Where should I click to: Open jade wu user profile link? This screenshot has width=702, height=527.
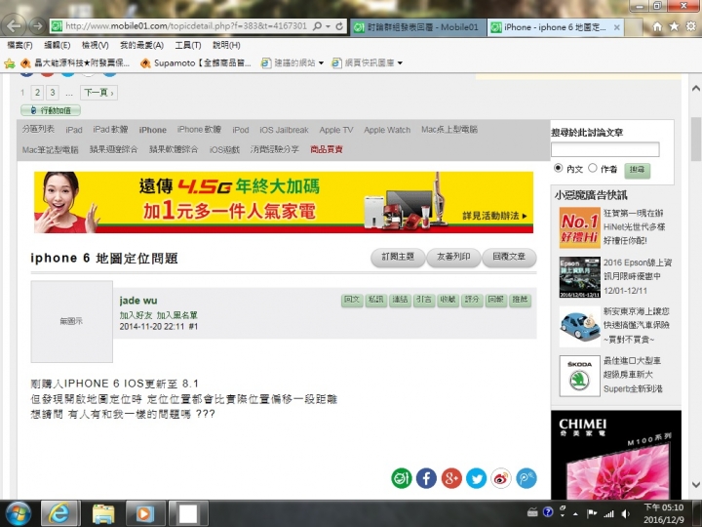138,301
